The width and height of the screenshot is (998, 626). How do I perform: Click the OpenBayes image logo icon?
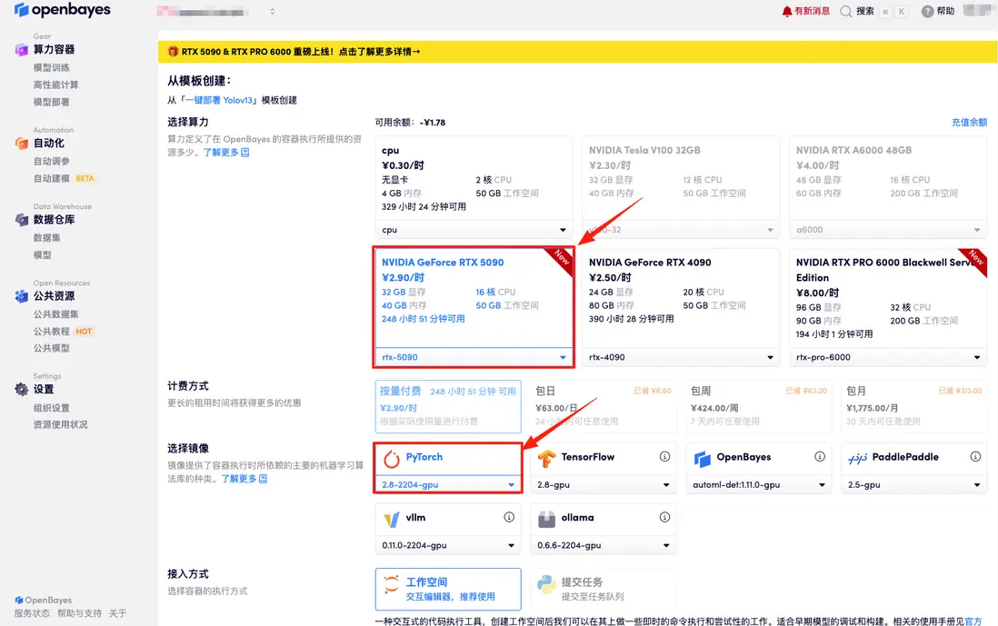pyautogui.click(x=702, y=458)
